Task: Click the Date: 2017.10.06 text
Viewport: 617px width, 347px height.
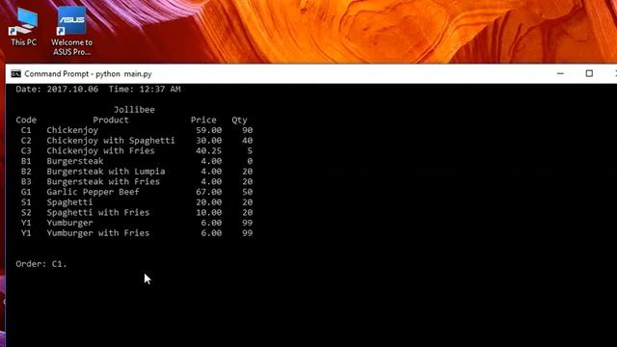Action: [x=57, y=90]
